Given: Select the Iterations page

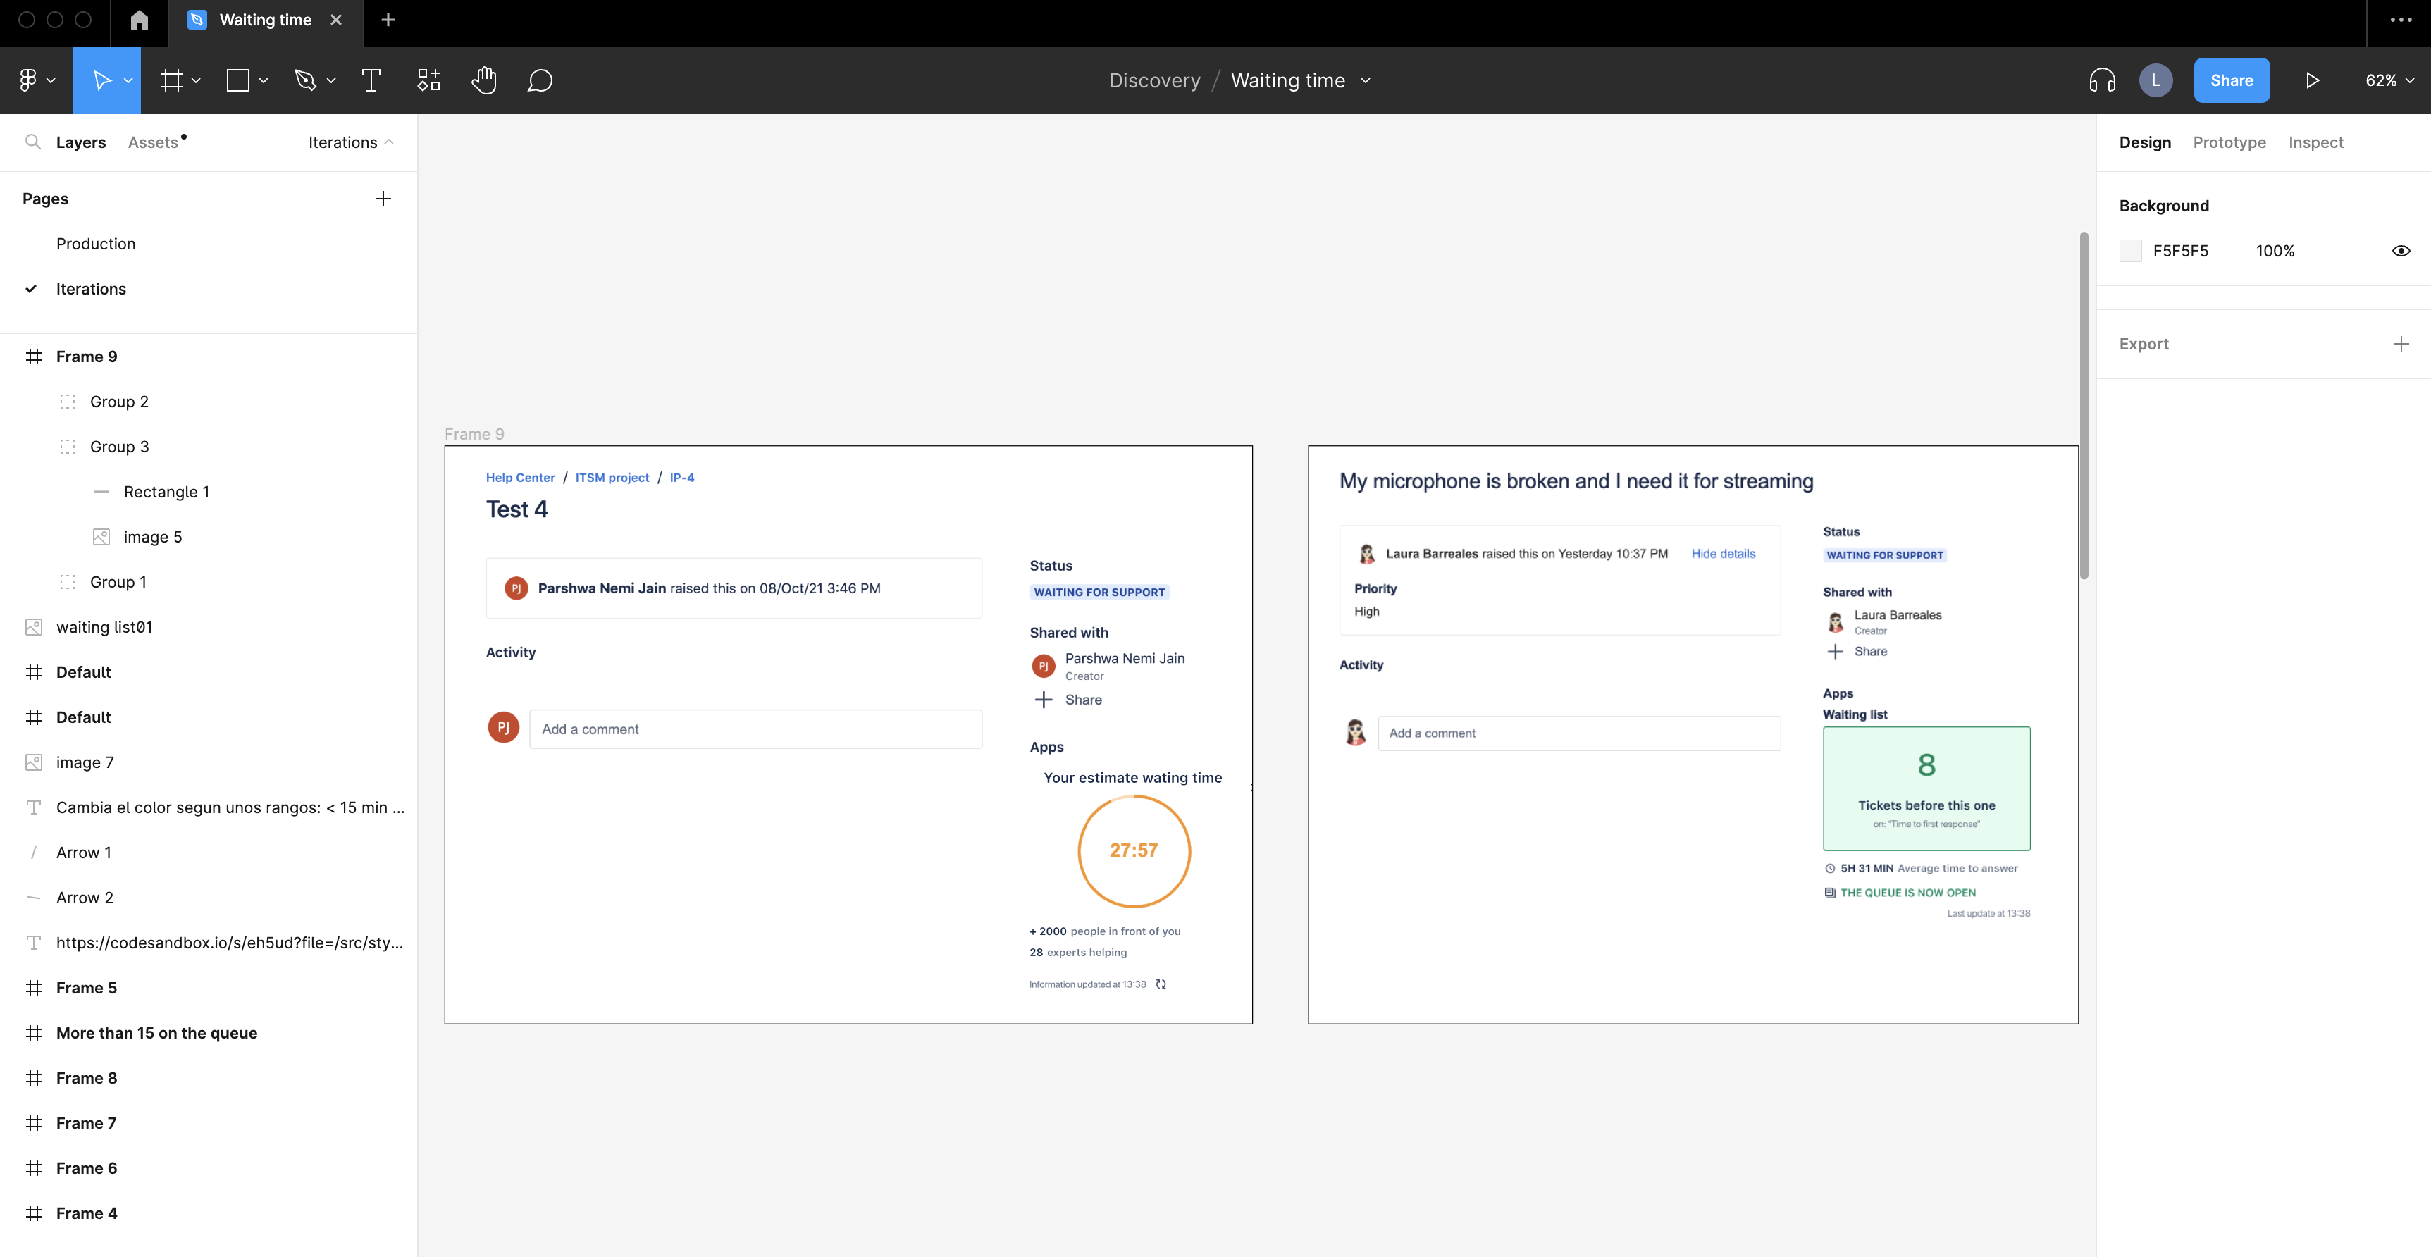Looking at the screenshot, I should (x=91, y=289).
